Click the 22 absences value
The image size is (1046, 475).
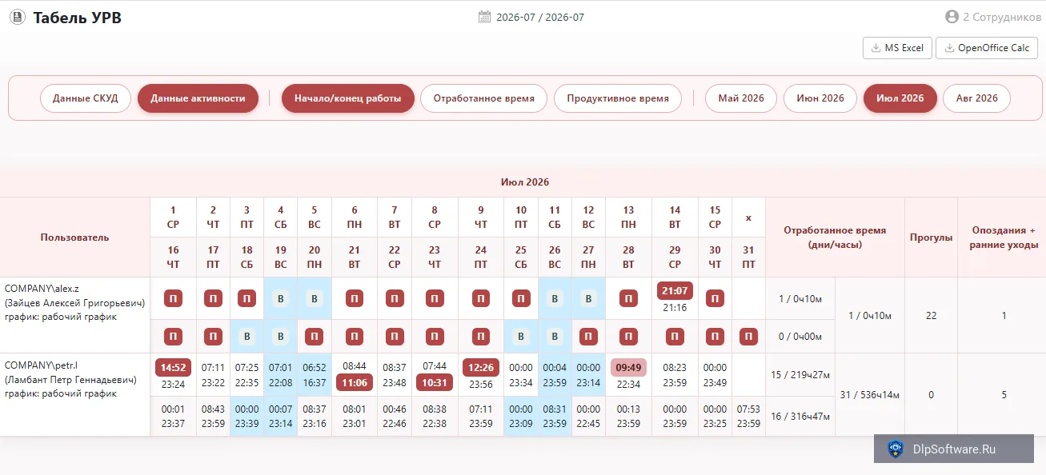click(931, 316)
